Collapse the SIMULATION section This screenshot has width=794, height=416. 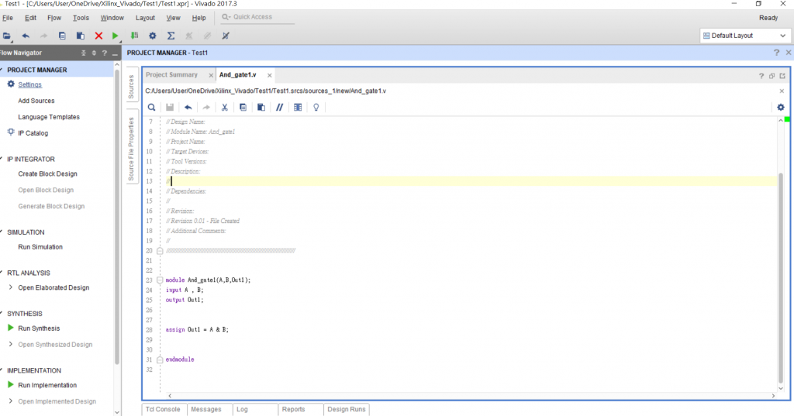tap(2, 232)
